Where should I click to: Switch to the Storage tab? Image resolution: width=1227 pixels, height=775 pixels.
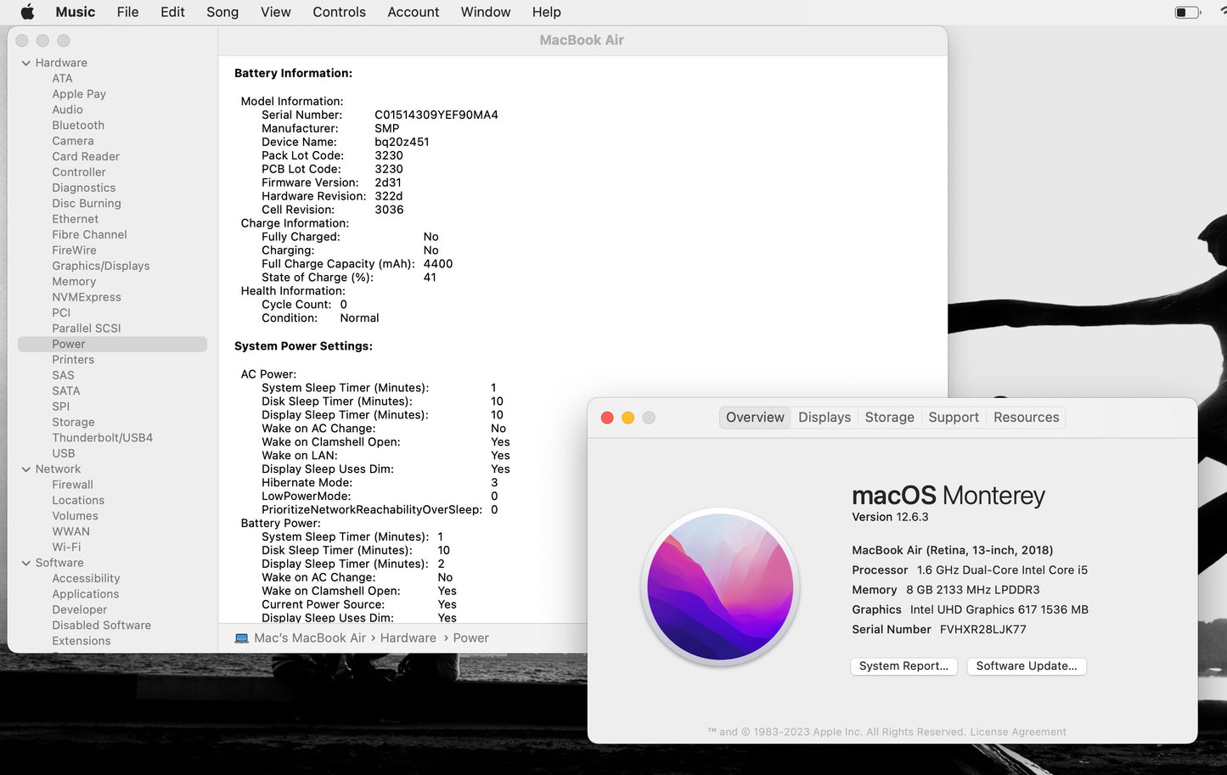pyautogui.click(x=889, y=418)
